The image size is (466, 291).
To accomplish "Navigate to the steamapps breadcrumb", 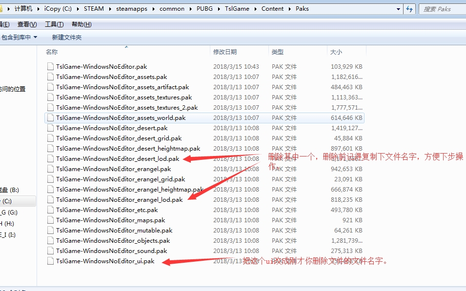I will coord(132,9).
